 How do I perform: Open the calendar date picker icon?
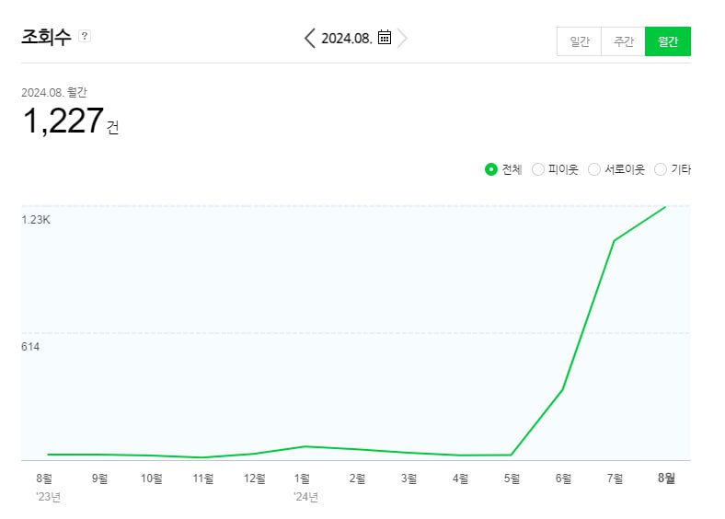tap(385, 38)
